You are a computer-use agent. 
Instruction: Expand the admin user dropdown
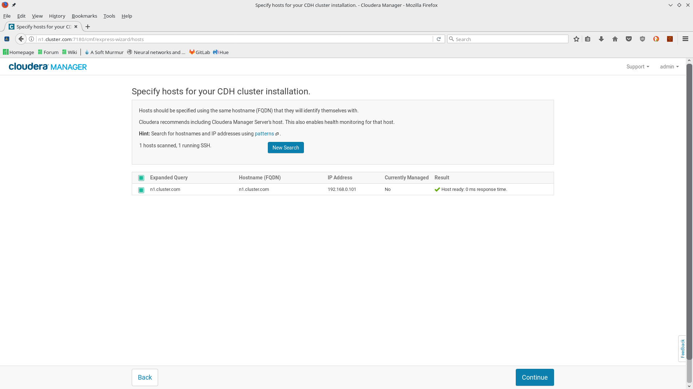click(669, 67)
